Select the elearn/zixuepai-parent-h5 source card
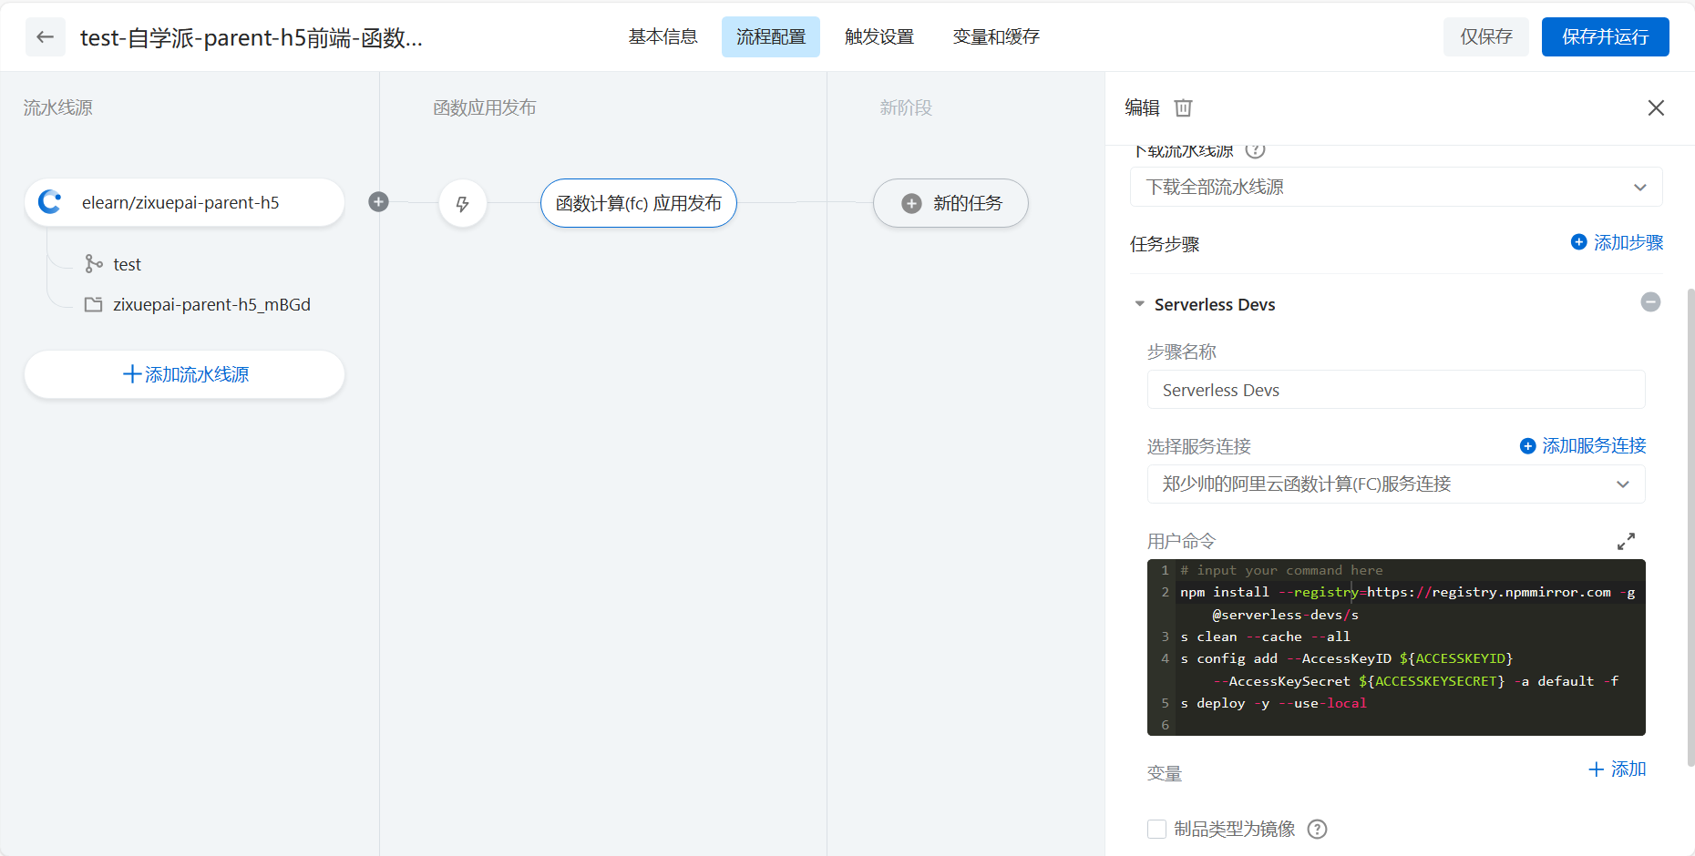Screen dimensions: 1695x856 (x=185, y=202)
